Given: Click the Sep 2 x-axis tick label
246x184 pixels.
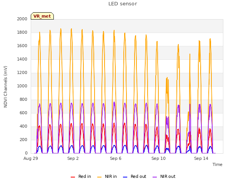Looking at the screenshot, I should coord(73,158).
